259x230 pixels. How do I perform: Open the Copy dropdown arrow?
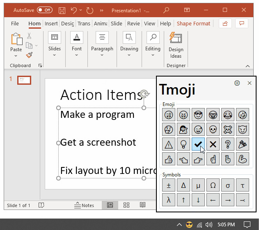[x=37, y=45]
